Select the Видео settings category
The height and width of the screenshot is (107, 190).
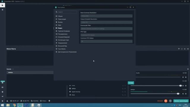tap(60, 28)
